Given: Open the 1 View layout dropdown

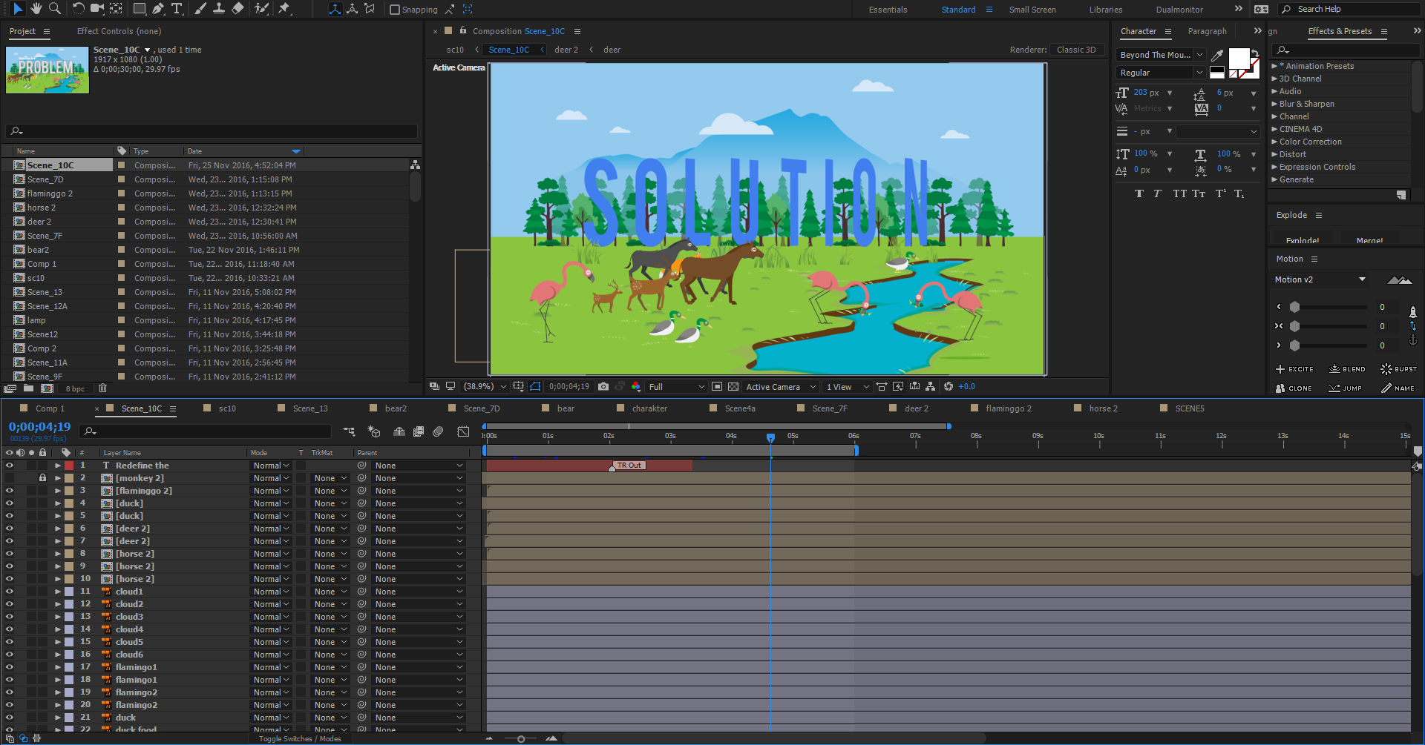Looking at the screenshot, I should click(848, 386).
